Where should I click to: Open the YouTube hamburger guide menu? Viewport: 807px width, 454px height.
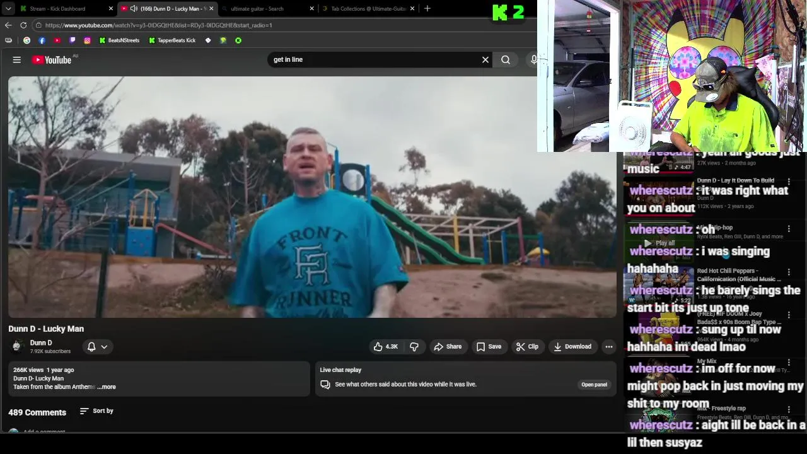17,60
